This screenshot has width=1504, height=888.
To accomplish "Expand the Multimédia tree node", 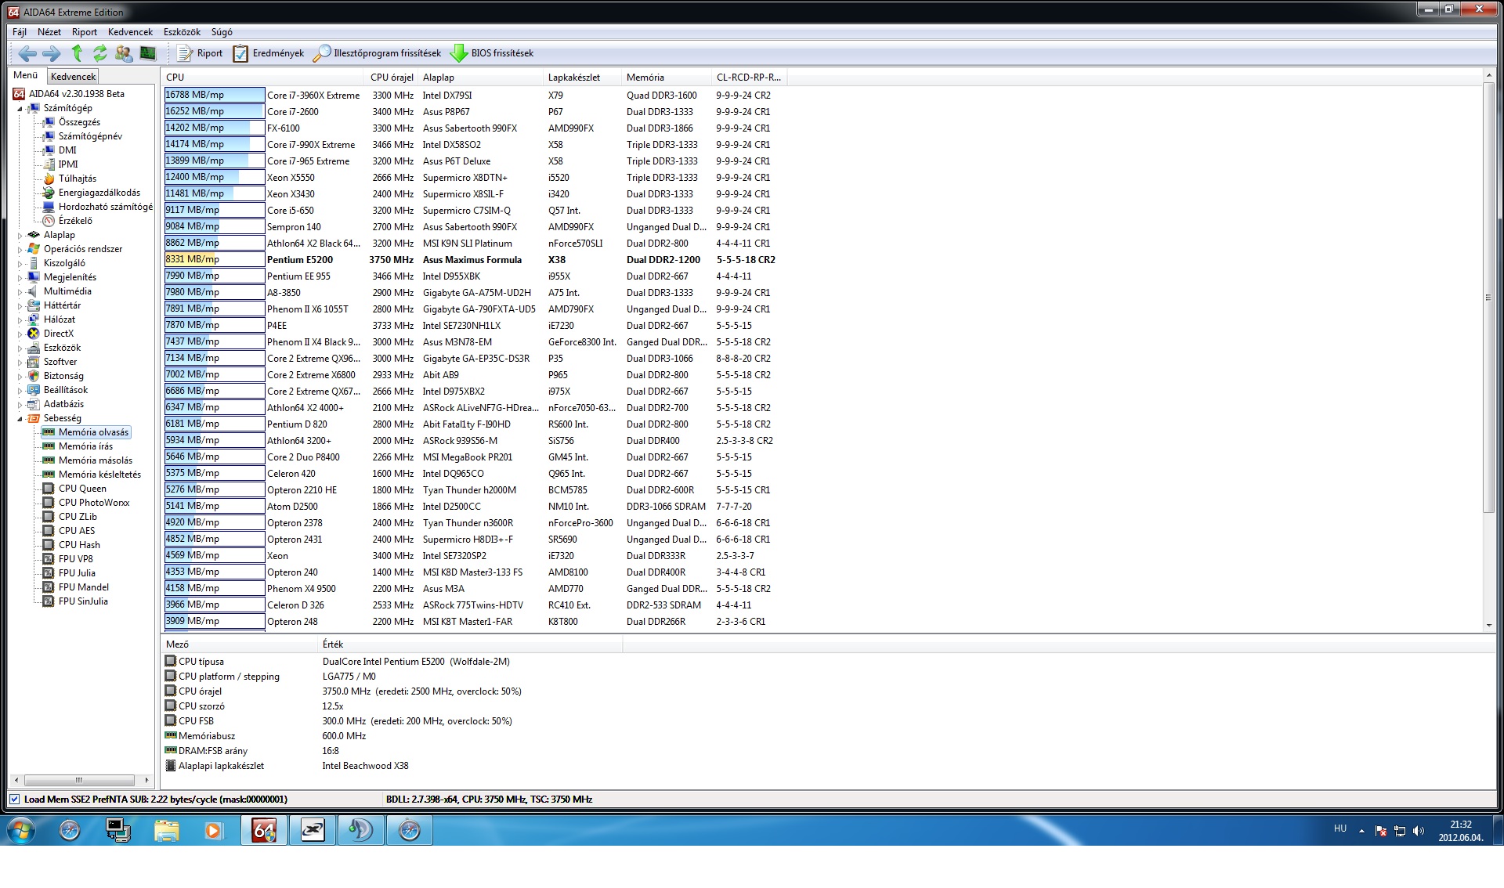I will 20,291.
